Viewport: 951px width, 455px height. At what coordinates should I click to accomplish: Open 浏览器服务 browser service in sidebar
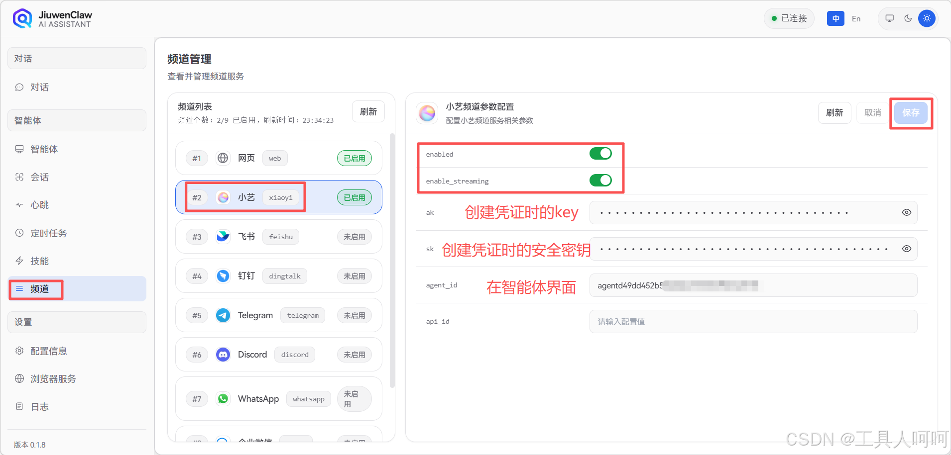pyautogui.click(x=52, y=378)
